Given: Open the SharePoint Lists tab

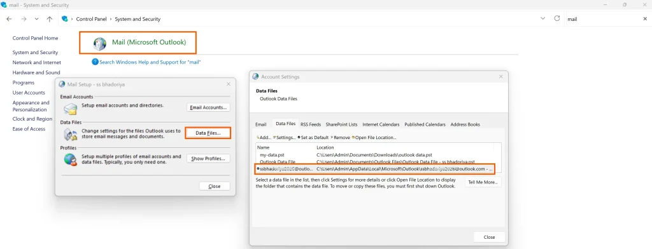Looking at the screenshot, I should pos(341,124).
